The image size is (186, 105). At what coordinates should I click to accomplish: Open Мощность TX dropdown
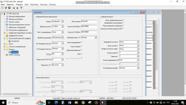click(x=62, y=65)
